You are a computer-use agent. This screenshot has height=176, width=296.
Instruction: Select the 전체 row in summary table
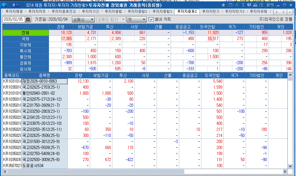[x=25, y=33]
